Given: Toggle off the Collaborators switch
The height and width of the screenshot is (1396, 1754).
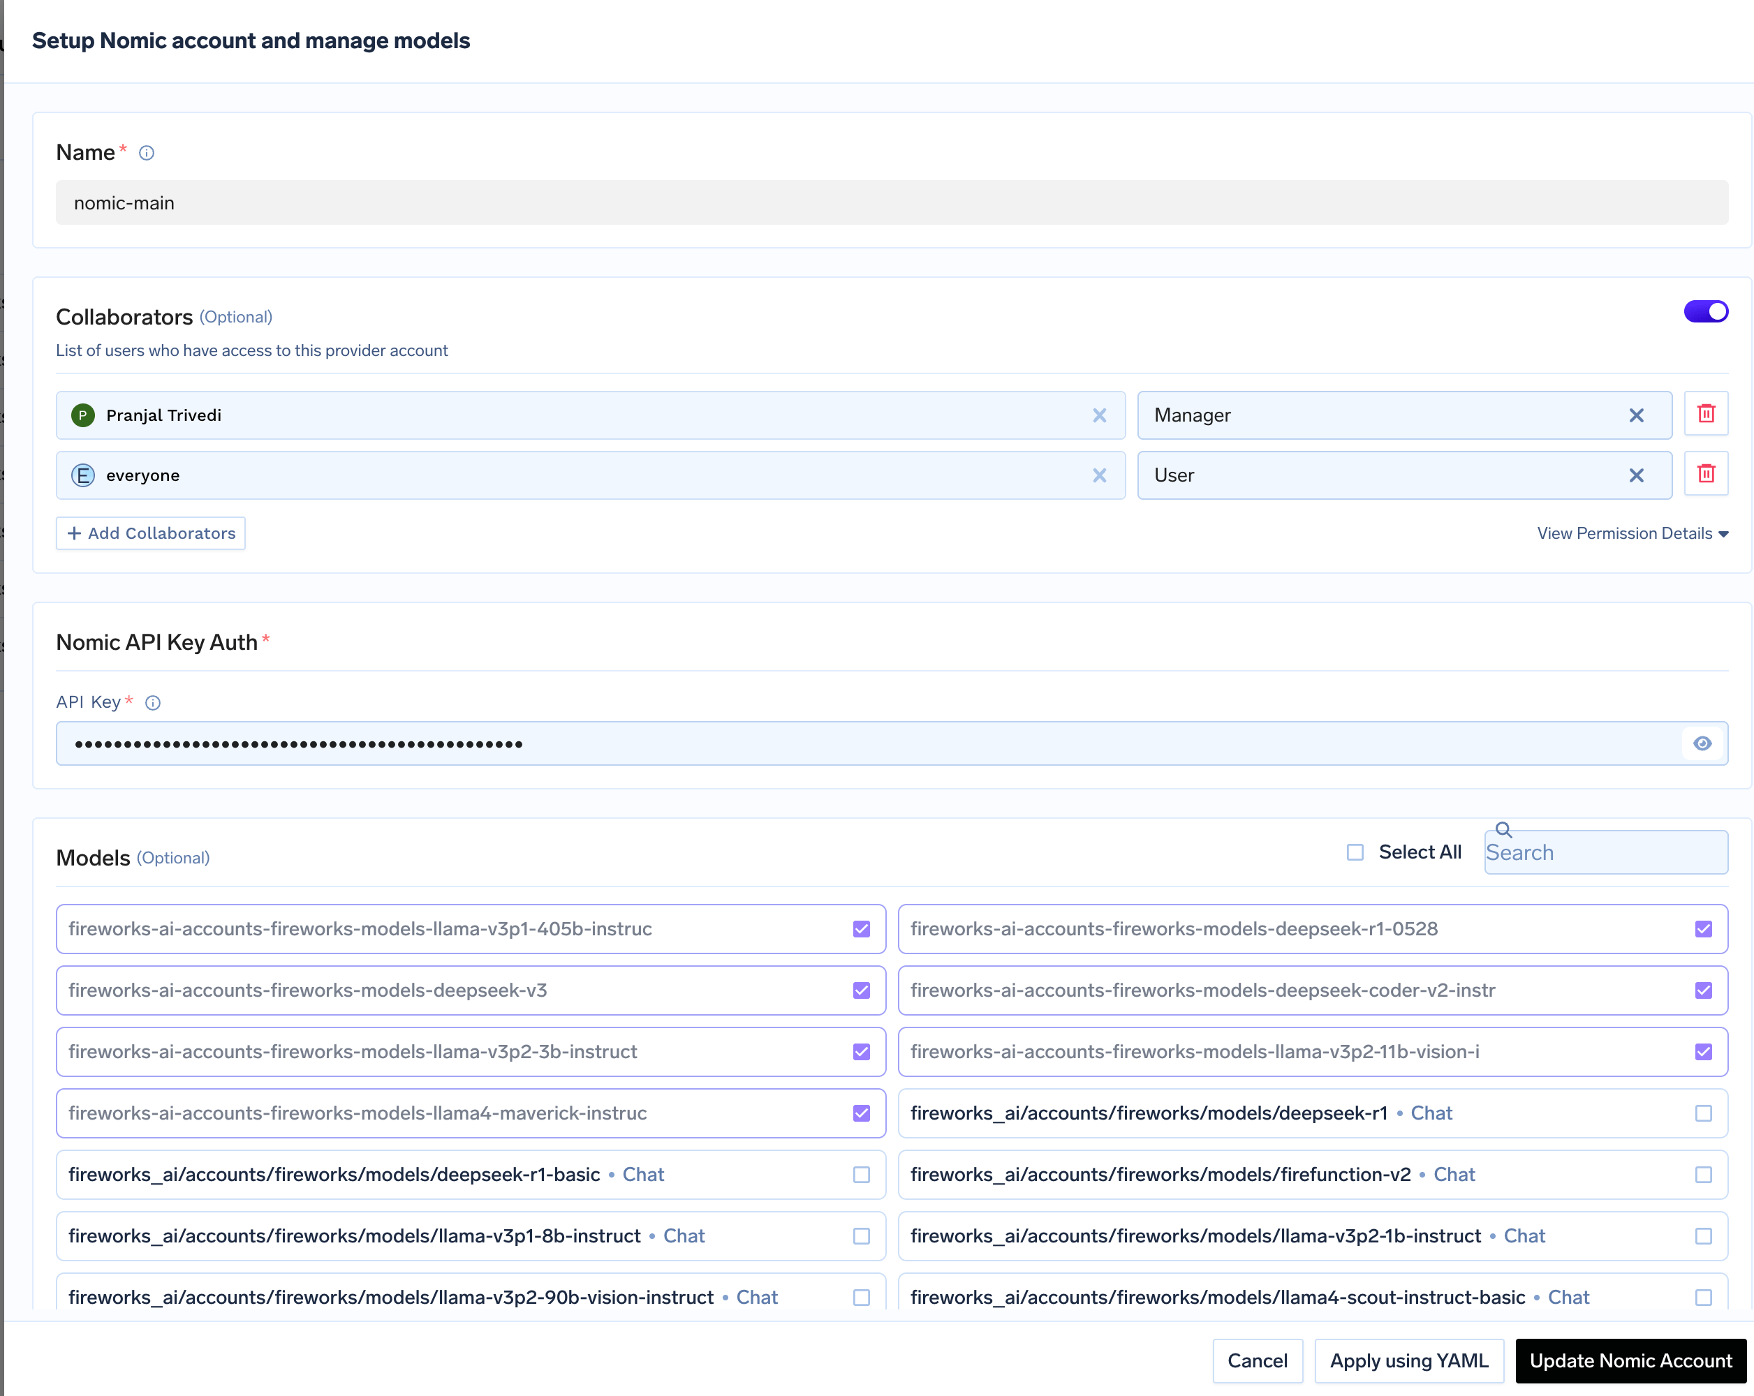Looking at the screenshot, I should click(x=1705, y=311).
